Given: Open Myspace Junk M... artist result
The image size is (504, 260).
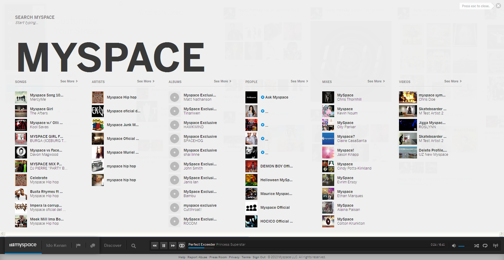Looking at the screenshot, I should (x=123, y=125).
